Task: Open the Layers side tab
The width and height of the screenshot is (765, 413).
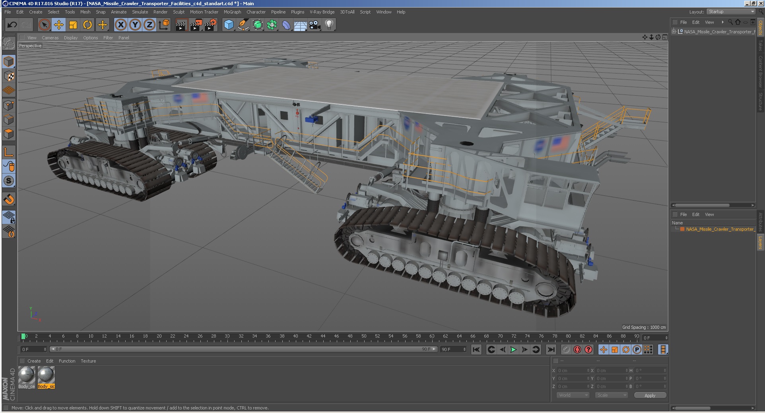Action: click(760, 243)
